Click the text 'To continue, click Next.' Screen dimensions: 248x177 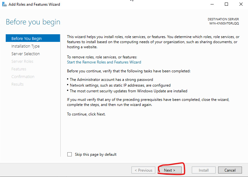[x=86, y=114]
